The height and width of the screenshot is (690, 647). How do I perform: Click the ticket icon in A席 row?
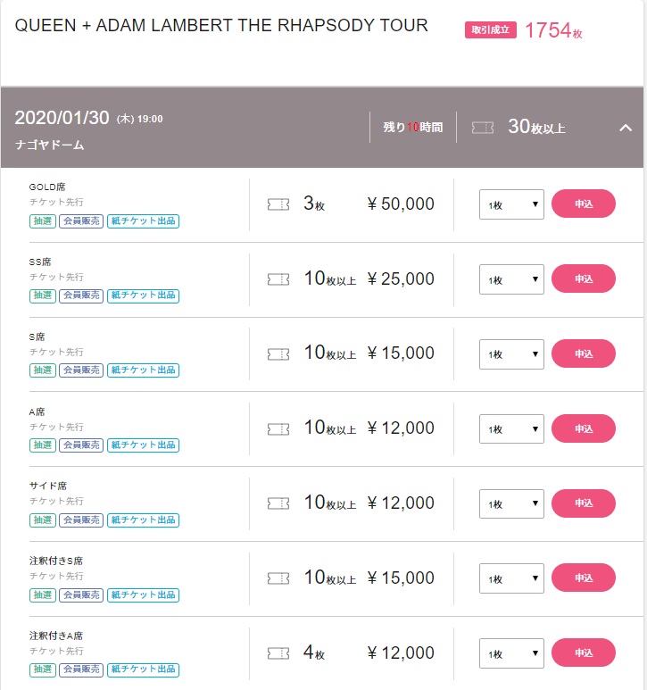click(x=278, y=429)
